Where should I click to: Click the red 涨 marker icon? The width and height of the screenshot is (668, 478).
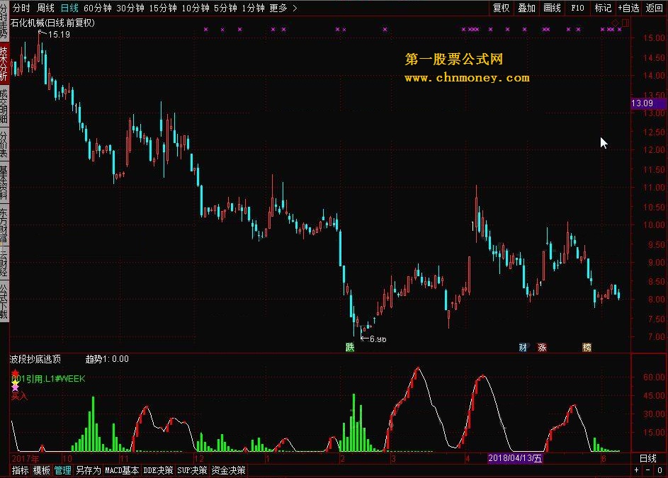(x=542, y=347)
